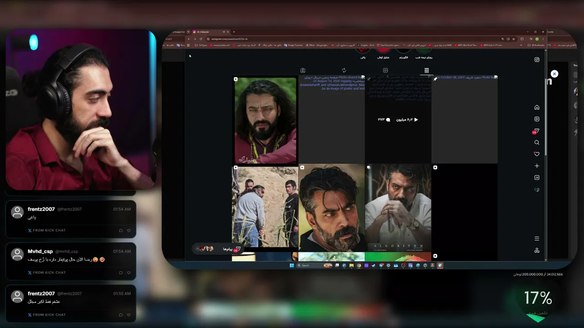Open the More hamburger menu in sidebar
The height and width of the screenshot is (328, 584).
[x=537, y=239]
